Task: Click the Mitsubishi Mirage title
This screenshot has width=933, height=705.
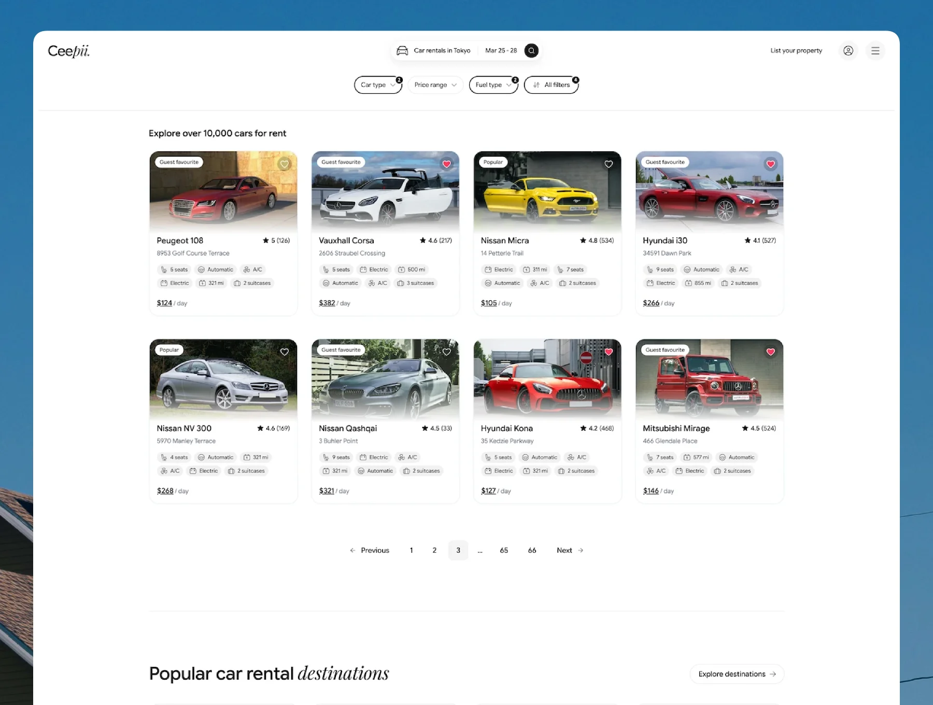Action: point(676,428)
